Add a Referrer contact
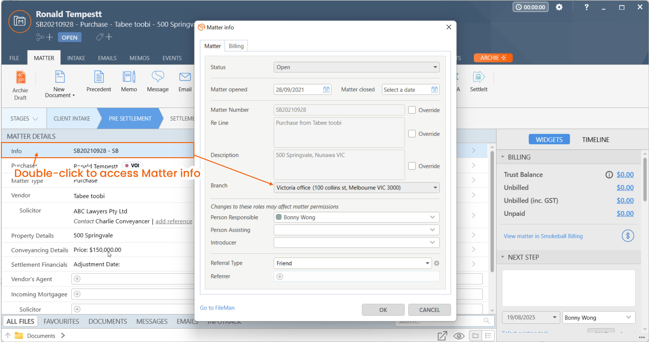Screen dimensions: 649x342 coord(280,277)
